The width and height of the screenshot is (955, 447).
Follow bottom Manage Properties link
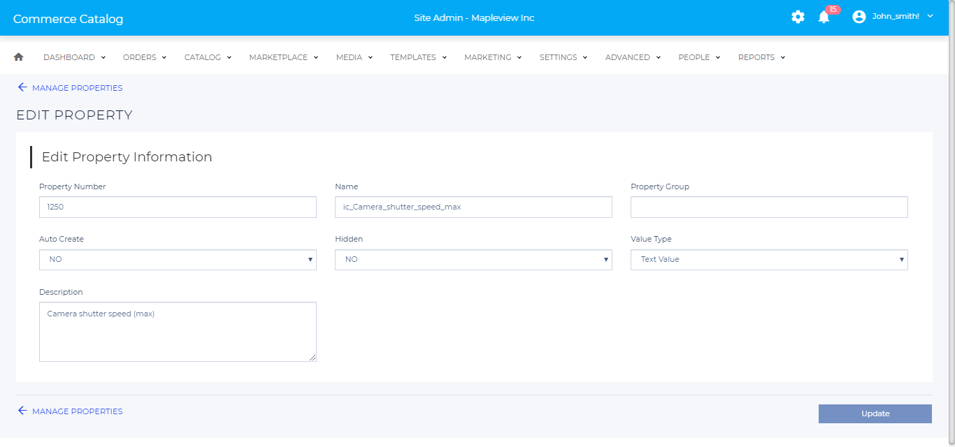(77, 411)
